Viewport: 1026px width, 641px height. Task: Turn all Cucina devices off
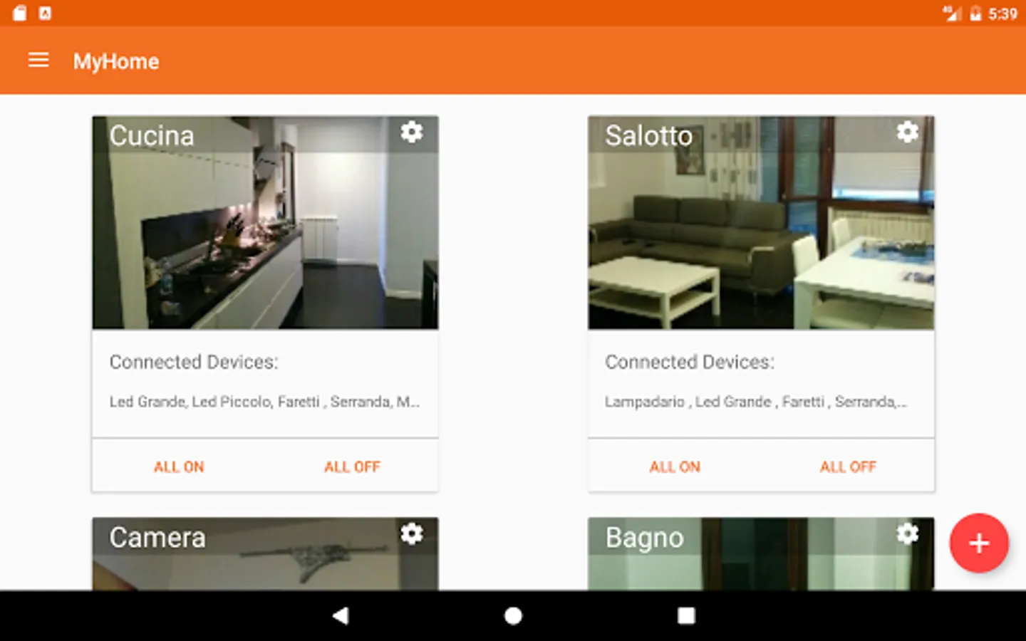pos(352,467)
